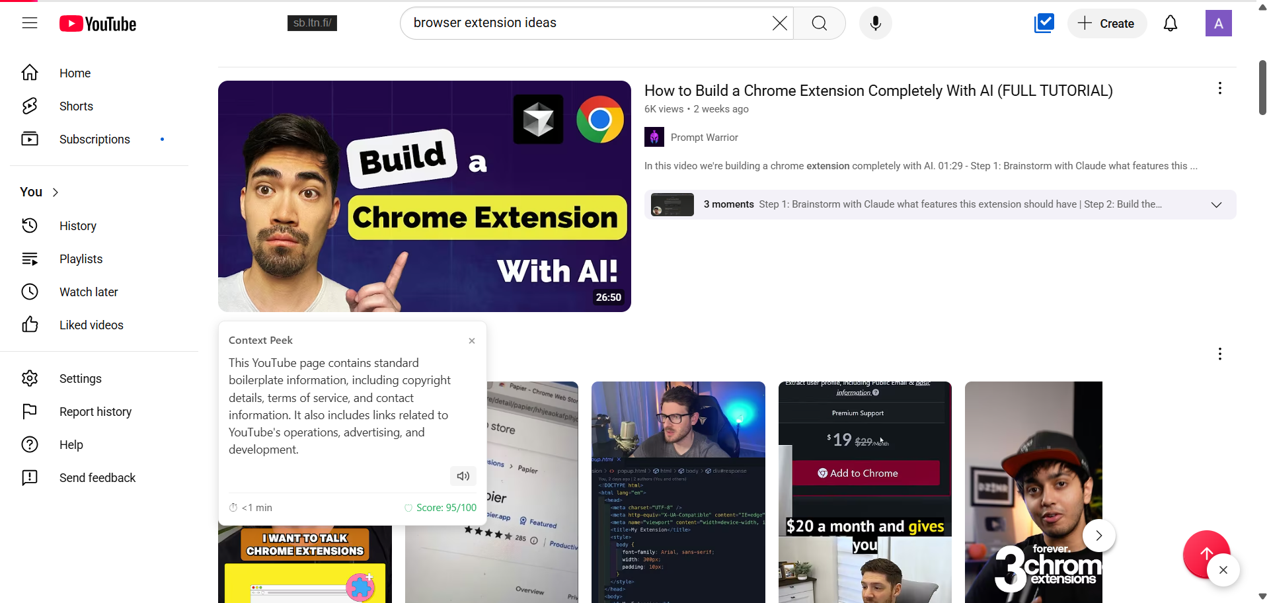Open Watch later list
The width and height of the screenshot is (1269, 603).
click(x=99, y=292)
